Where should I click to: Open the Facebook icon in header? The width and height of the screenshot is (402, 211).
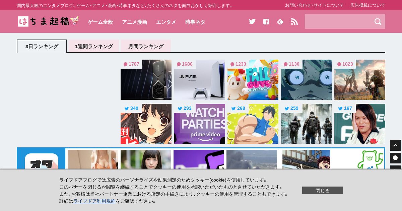pyautogui.click(x=266, y=21)
